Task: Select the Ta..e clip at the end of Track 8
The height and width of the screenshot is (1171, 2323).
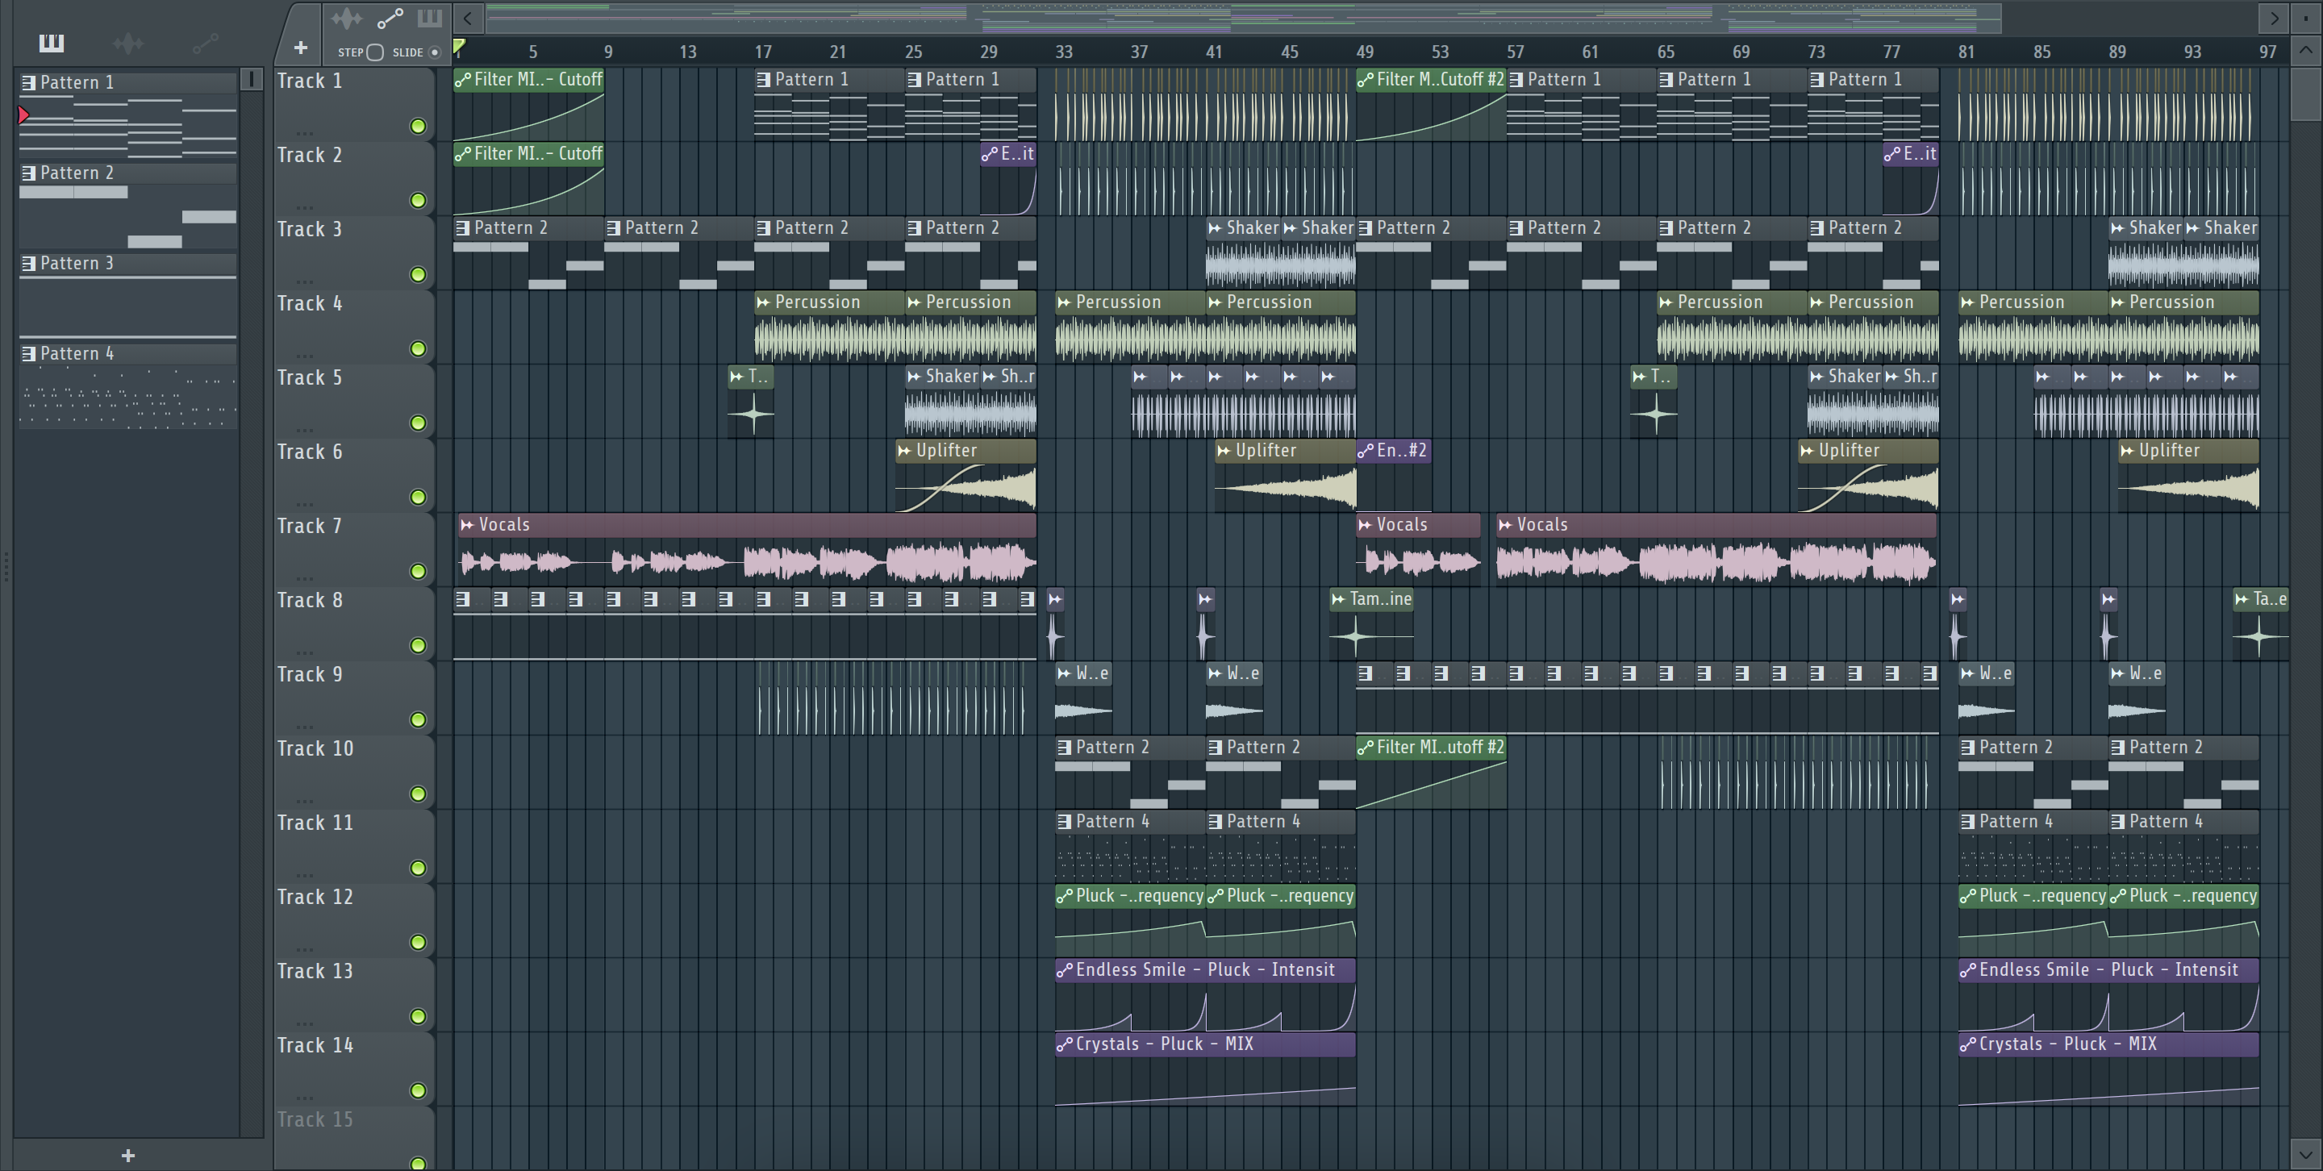Action: (2261, 624)
